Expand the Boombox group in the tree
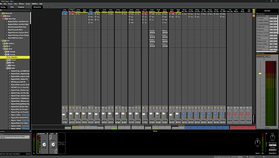The height and width of the screenshot is (158, 279). pyautogui.click(x=6, y=57)
